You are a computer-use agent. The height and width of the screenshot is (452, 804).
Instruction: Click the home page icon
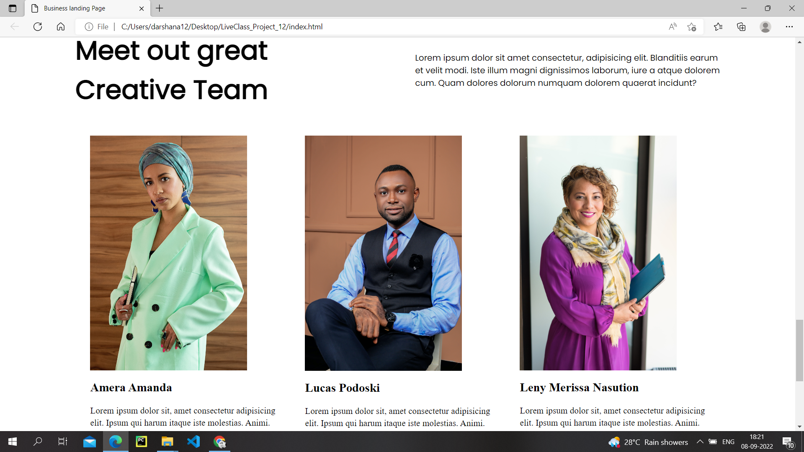pos(61,27)
